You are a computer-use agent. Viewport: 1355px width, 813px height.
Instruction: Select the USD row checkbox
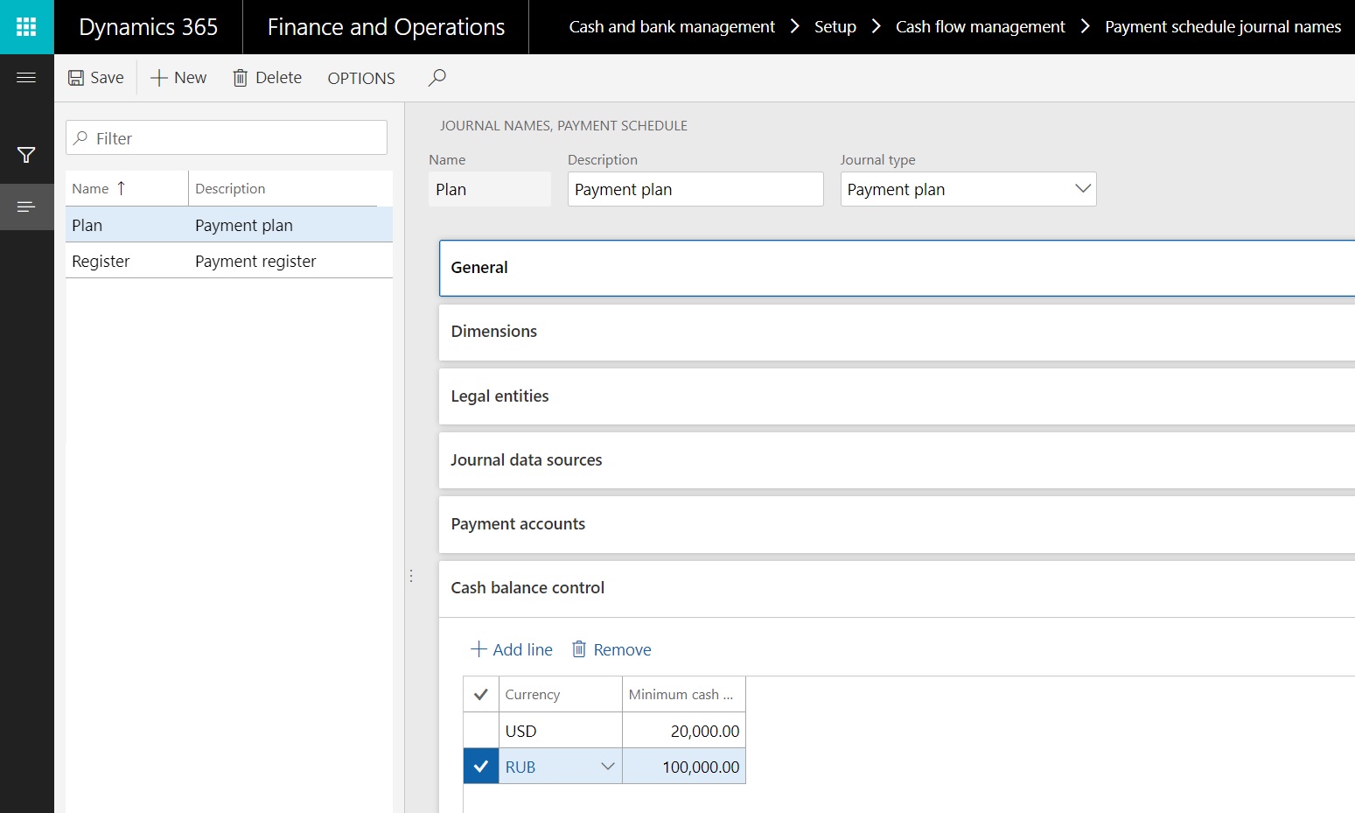pos(480,731)
